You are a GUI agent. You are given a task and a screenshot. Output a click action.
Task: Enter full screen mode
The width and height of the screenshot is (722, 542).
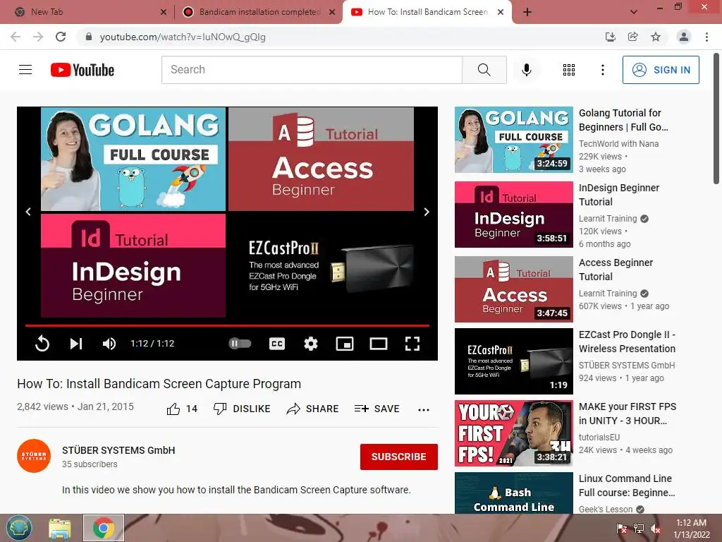click(412, 344)
